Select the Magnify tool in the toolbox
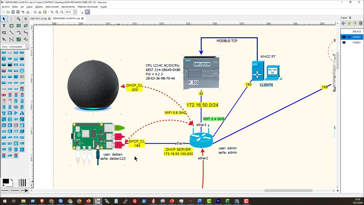This screenshot has width=364, height=205. pyautogui.click(x=18, y=19)
